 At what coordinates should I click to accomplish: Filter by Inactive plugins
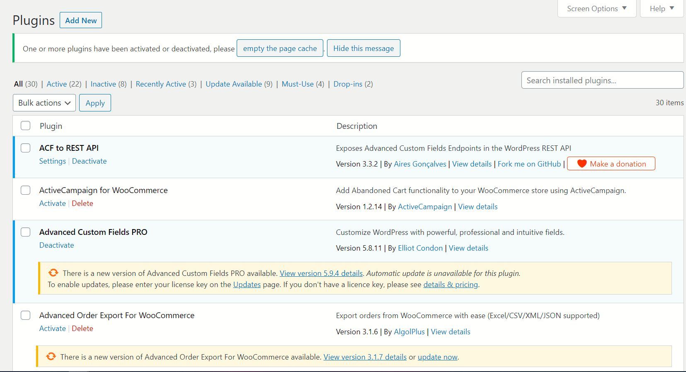[x=103, y=84]
